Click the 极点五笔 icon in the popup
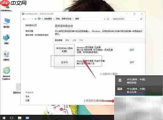 pos(120,89)
